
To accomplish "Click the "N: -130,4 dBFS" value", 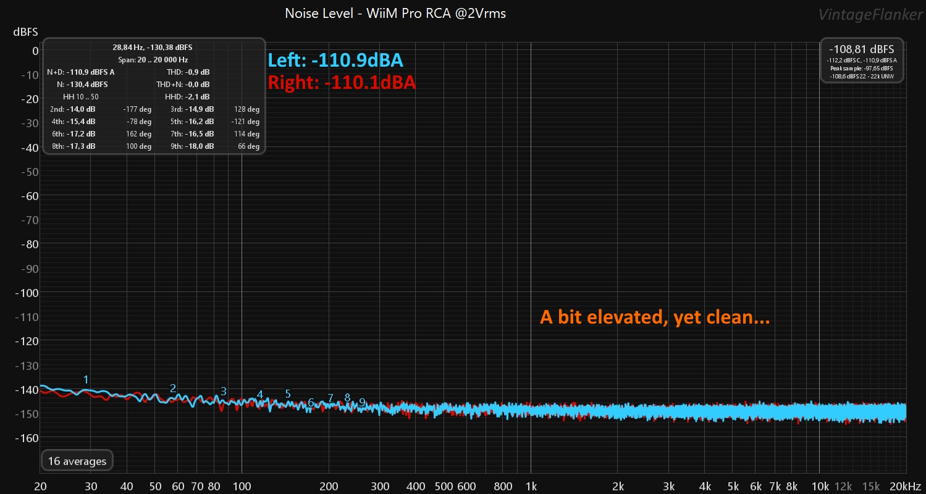I will [x=82, y=85].
